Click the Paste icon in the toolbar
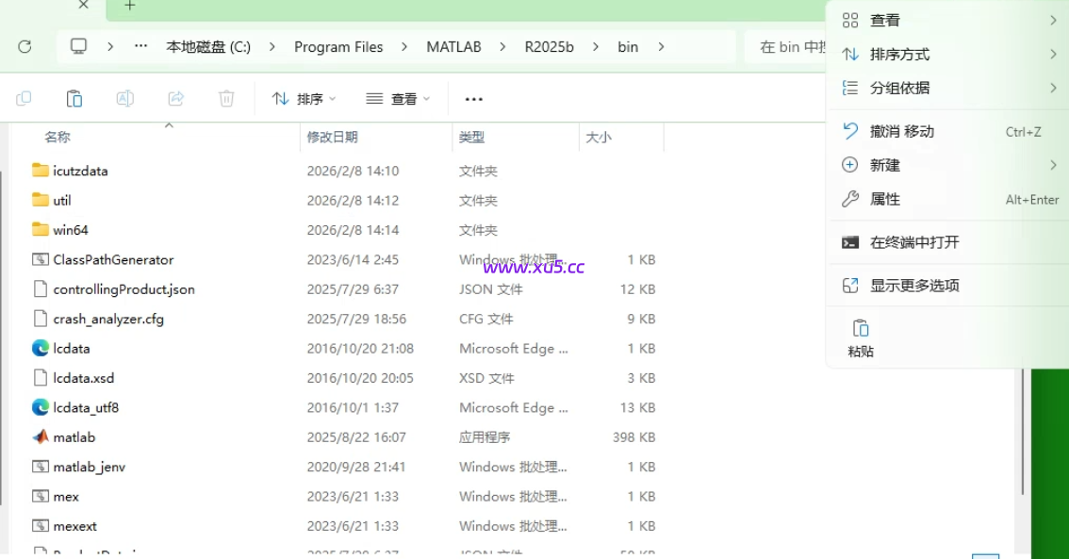1069x559 pixels. point(74,97)
